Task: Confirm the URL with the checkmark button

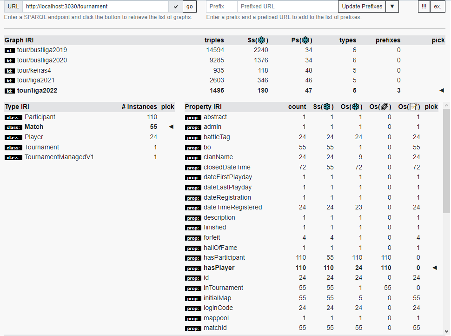Action: 176,7
